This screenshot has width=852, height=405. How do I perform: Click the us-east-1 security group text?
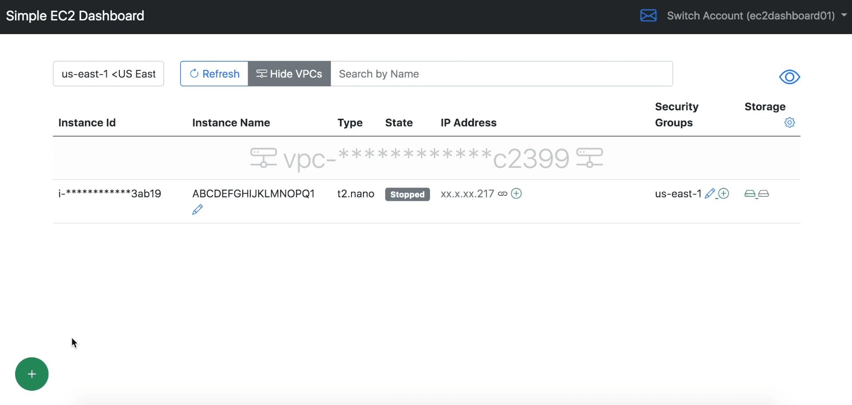pyautogui.click(x=678, y=194)
